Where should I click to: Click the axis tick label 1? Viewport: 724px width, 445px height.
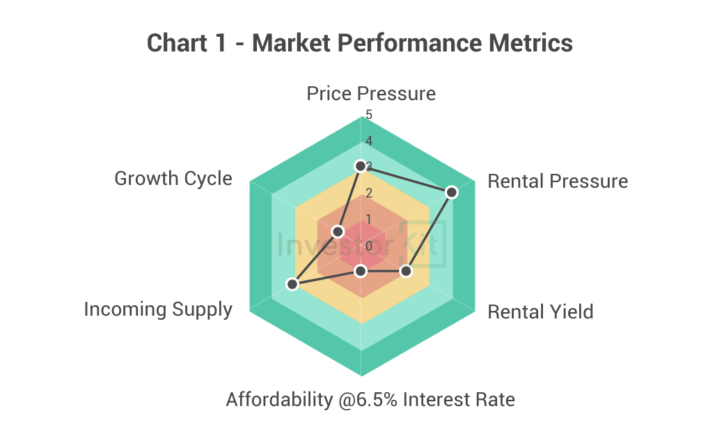(x=369, y=219)
